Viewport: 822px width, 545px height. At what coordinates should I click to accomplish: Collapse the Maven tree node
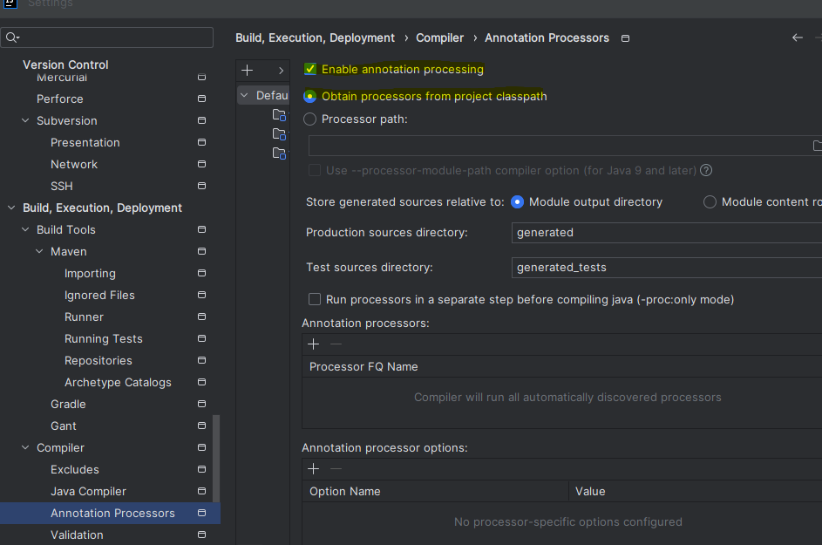(38, 251)
